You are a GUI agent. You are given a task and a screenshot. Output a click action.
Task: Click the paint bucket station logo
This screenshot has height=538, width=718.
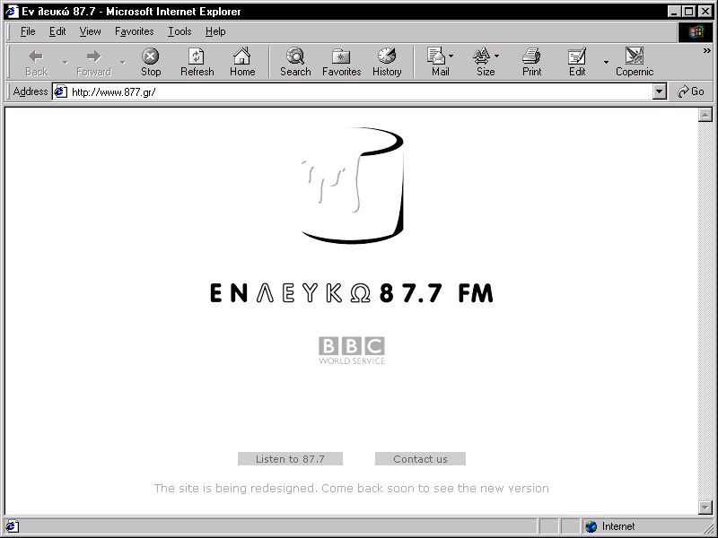click(x=353, y=186)
